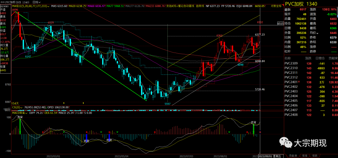The width and height of the screenshot is (338, 158).
Task: Select the PVC2407 contract row
Action: (x=311, y=110)
